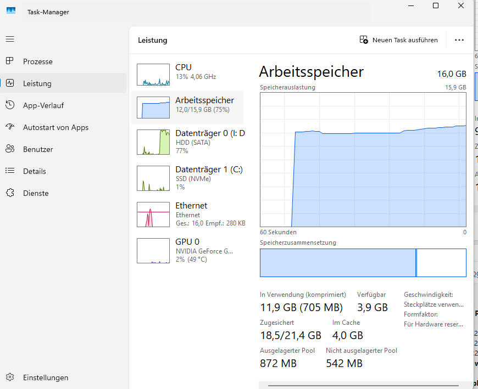Open the three-dots more options menu
This screenshot has width=478, height=389.
point(459,40)
